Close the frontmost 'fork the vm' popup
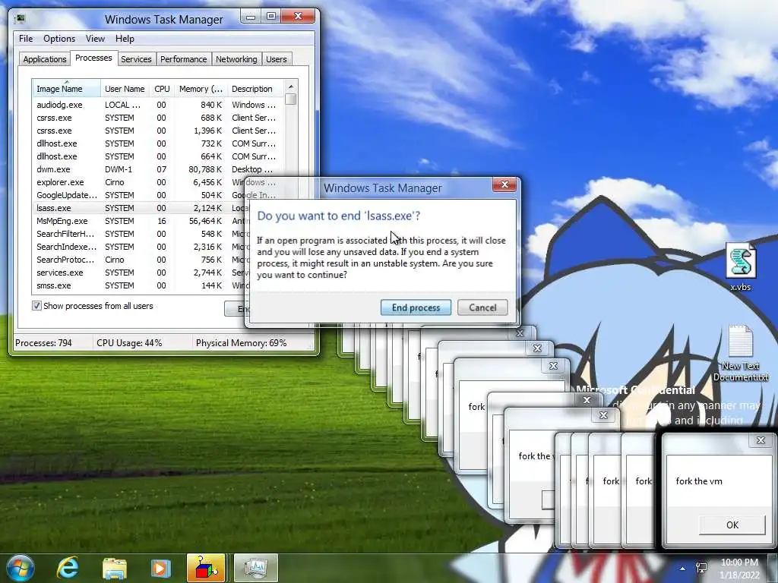The height and width of the screenshot is (583, 778). (x=761, y=440)
